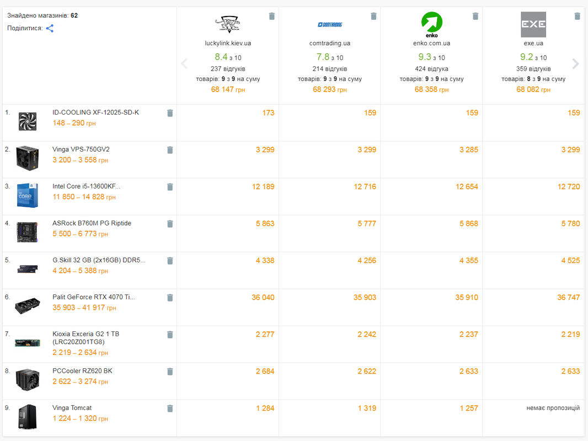Open ASRock motherboard thumbnail
588x441 pixels.
click(28, 232)
